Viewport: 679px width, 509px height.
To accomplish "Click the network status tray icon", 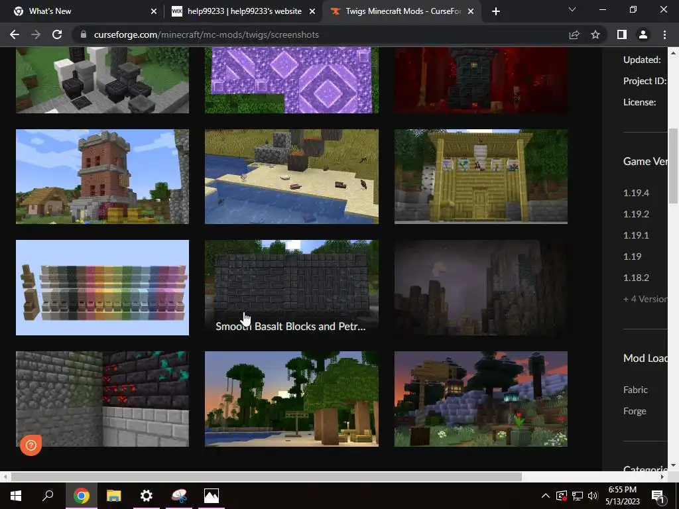I will pos(578,496).
